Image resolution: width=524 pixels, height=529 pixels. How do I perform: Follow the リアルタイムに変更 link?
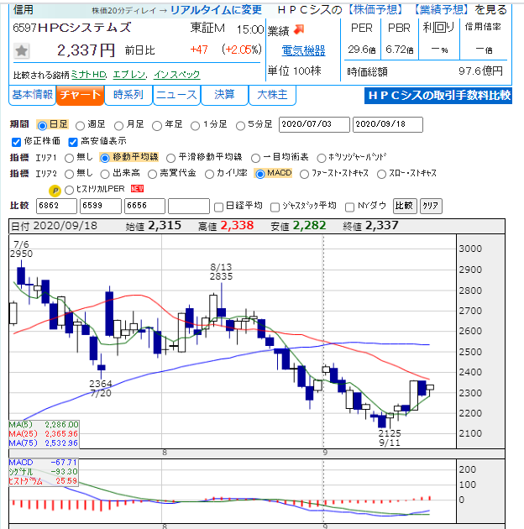pyautogui.click(x=216, y=10)
